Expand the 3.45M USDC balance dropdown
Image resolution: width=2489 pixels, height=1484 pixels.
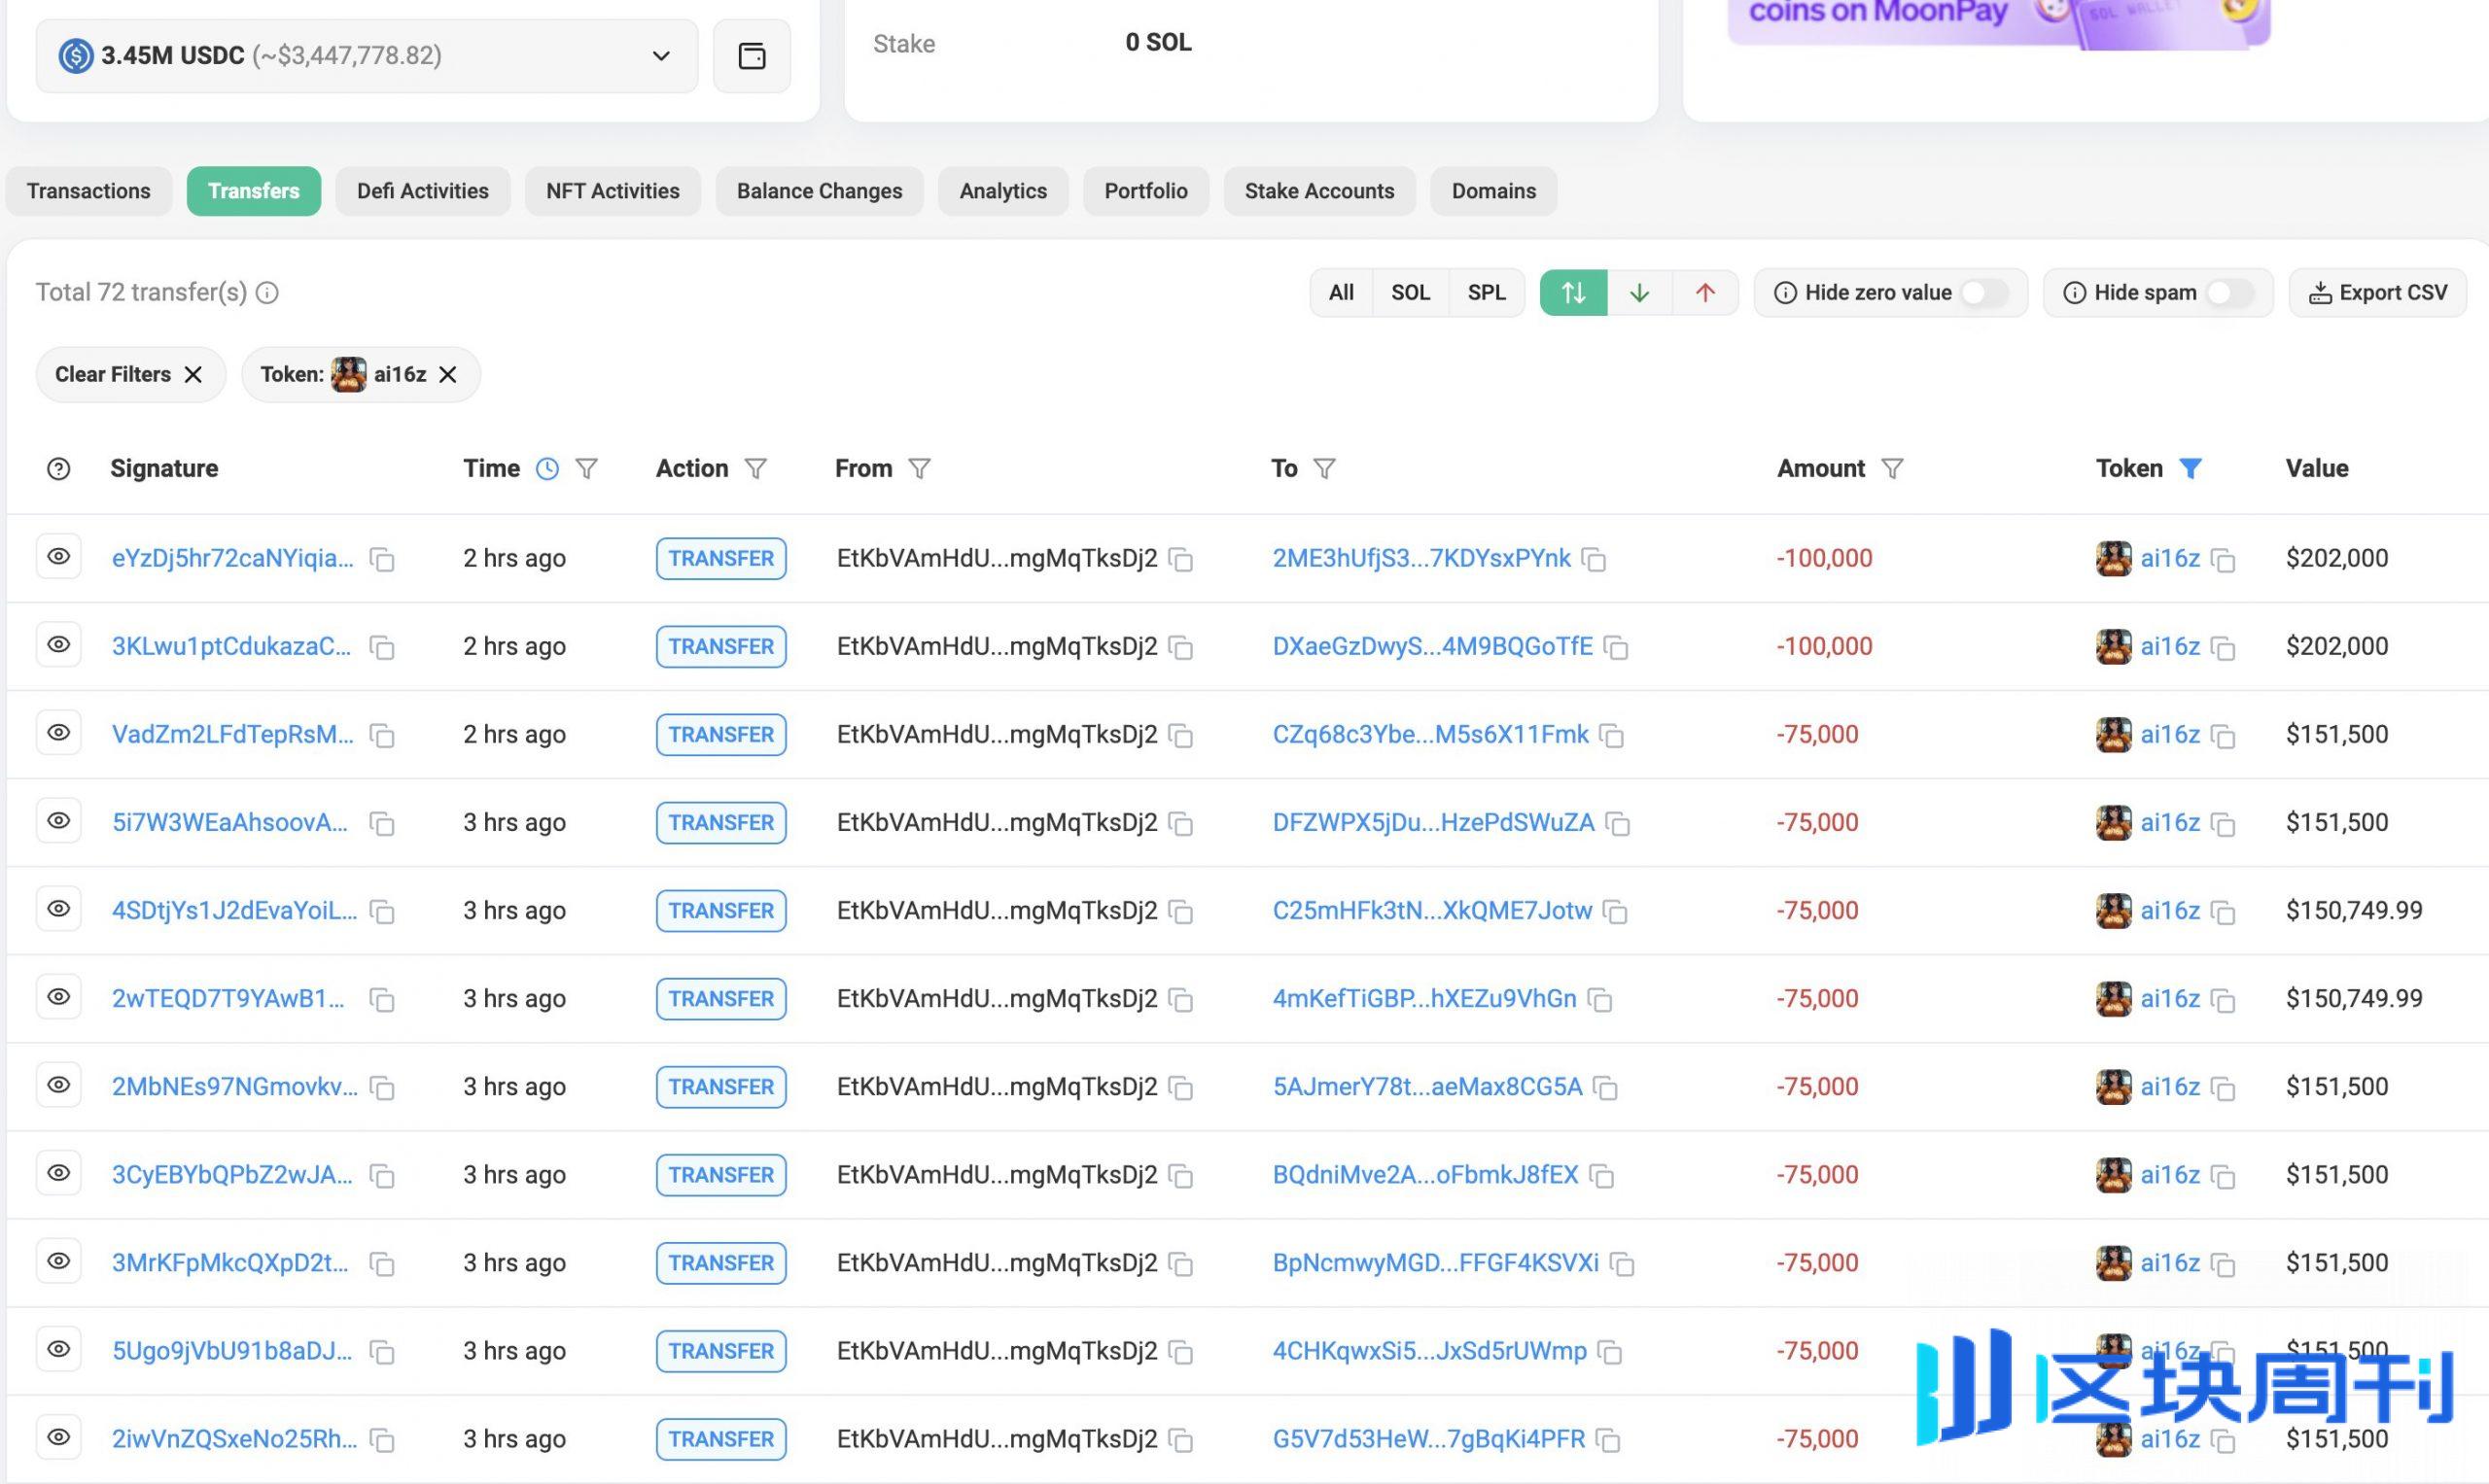pyautogui.click(x=660, y=56)
